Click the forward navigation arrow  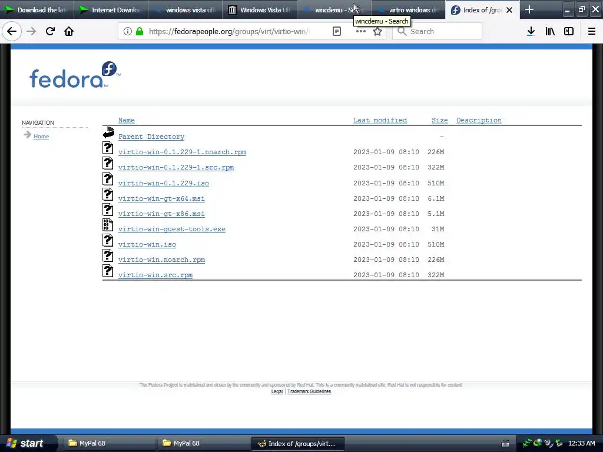click(x=31, y=31)
